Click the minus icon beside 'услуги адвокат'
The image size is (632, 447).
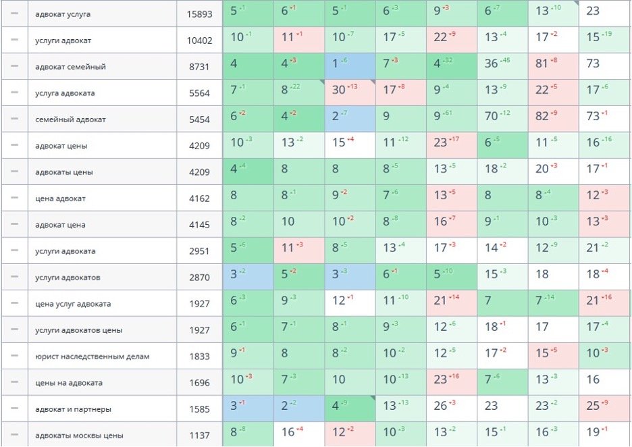[14, 40]
